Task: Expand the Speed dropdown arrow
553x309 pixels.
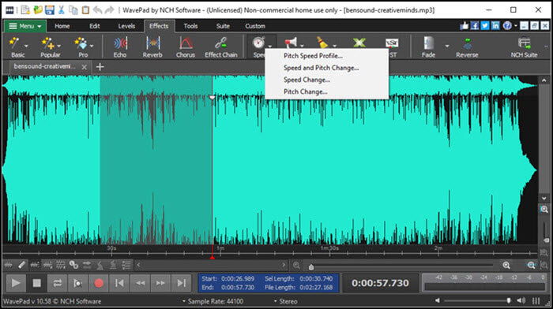Action: 270,46
